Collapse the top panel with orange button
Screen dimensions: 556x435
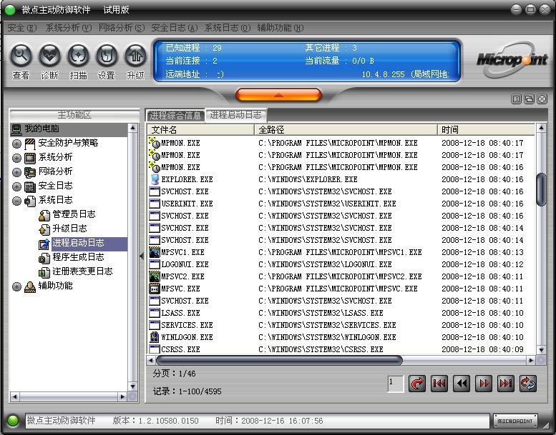pos(278,95)
